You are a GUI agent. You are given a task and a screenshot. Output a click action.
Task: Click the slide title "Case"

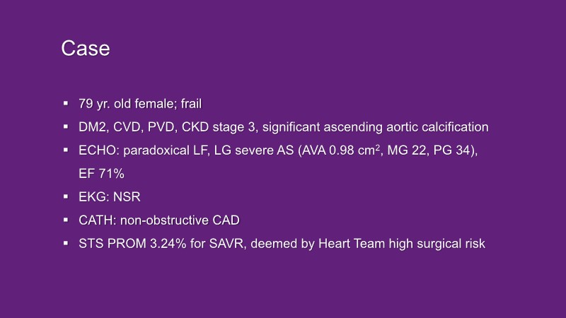click(85, 49)
